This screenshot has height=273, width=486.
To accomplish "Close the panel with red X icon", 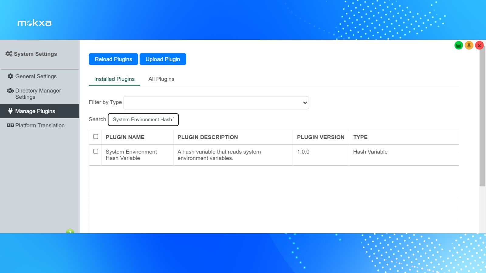I will tap(479, 45).
